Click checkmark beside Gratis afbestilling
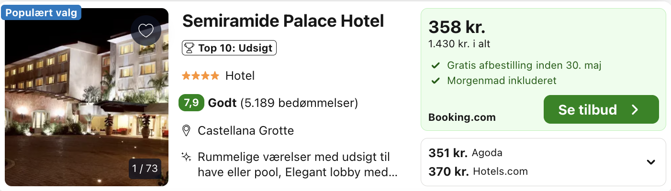This screenshot has height=191, width=671. point(436,65)
